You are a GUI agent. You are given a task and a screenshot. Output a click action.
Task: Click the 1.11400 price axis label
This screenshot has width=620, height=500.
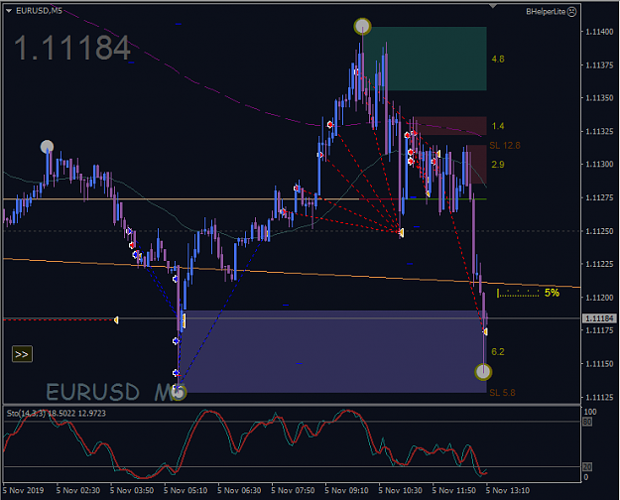(599, 32)
